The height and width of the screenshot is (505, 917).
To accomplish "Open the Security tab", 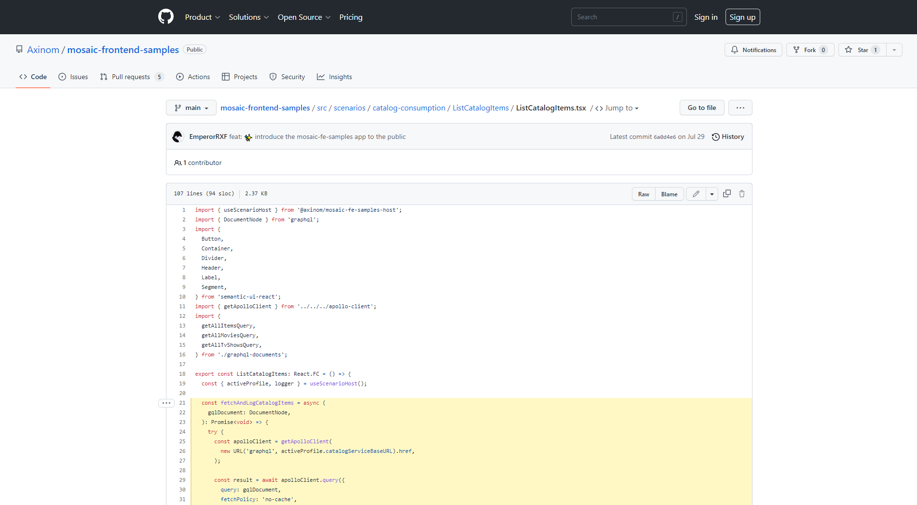I will [x=287, y=76].
